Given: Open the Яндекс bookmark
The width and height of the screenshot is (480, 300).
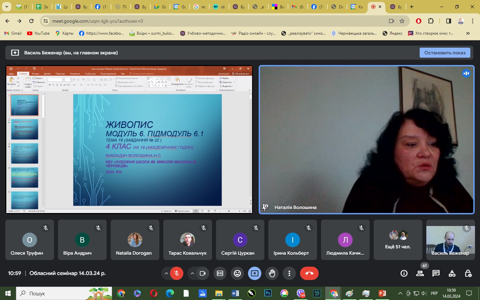Looking at the screenshot, I should 393,33.
